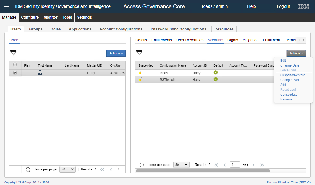Open the hamburger navigation menu
Viewport: 315px width, 185px height.
click(6, 6)
